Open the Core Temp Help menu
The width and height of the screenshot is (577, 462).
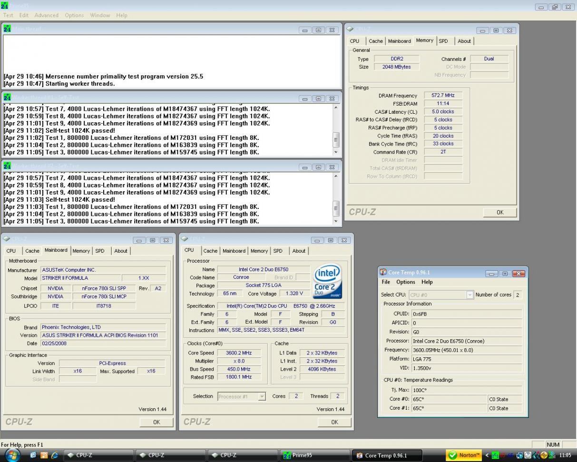(427, 282)
